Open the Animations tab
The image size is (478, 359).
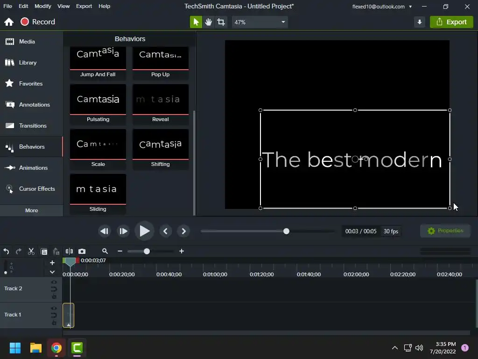(31, 168)
